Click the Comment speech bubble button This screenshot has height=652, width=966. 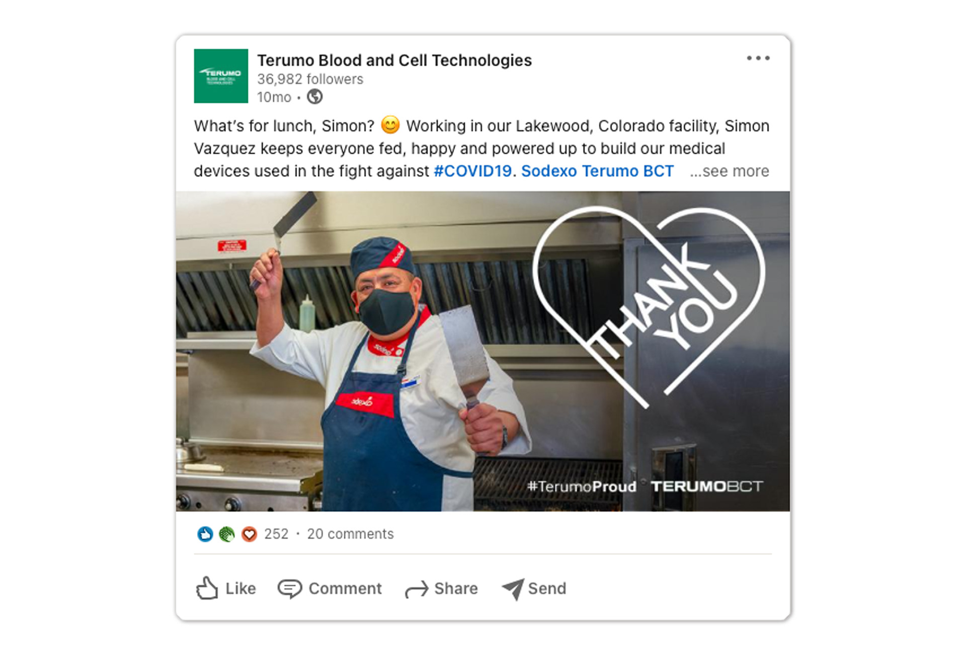click(x=330, y=588)
